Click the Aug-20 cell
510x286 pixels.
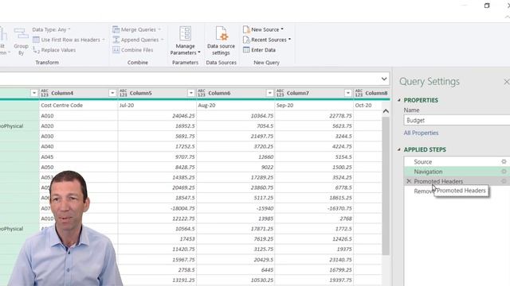click(236, 106)
